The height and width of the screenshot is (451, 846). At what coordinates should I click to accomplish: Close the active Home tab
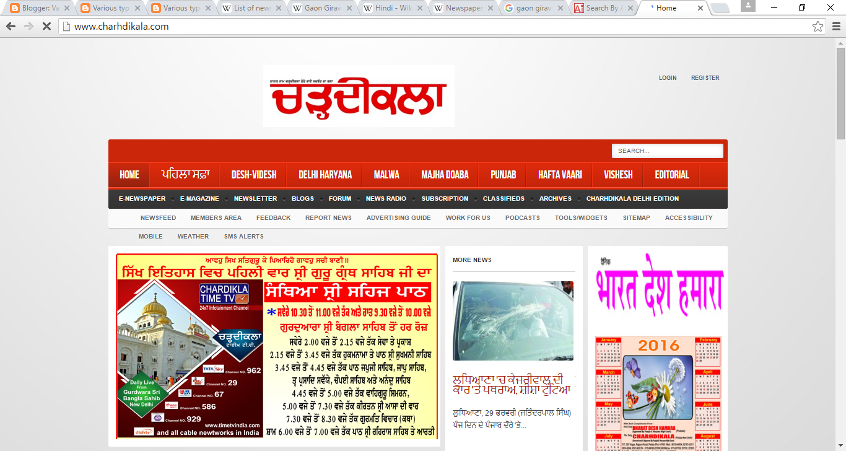[x=701, y=9]
